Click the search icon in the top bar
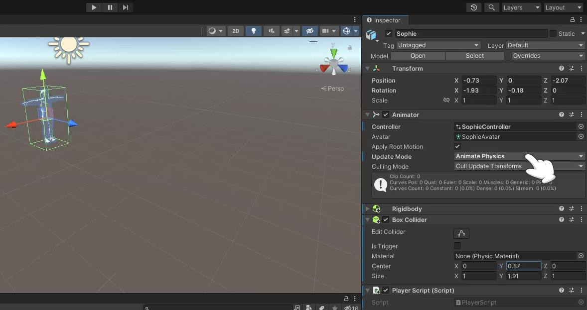The width and height of the screenshot is (587, 310). 491,7
